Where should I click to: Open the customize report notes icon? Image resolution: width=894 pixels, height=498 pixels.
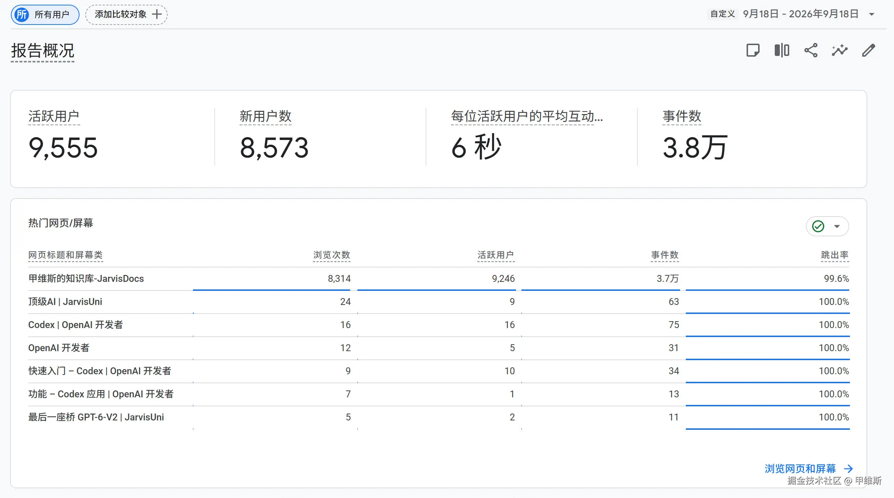point(753,51)
